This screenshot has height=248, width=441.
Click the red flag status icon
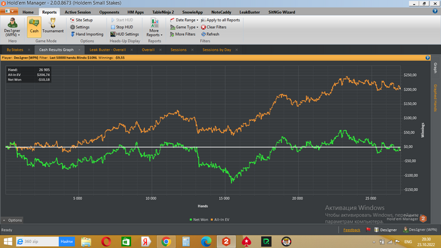tap(368, 230)
